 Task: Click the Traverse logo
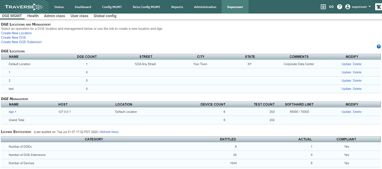coord(24,7)
